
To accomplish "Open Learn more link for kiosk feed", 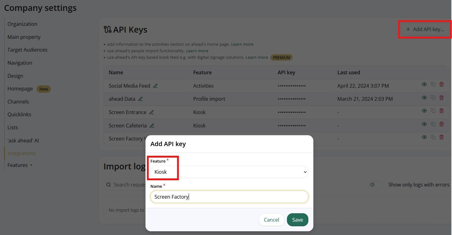I will [256, 57].
